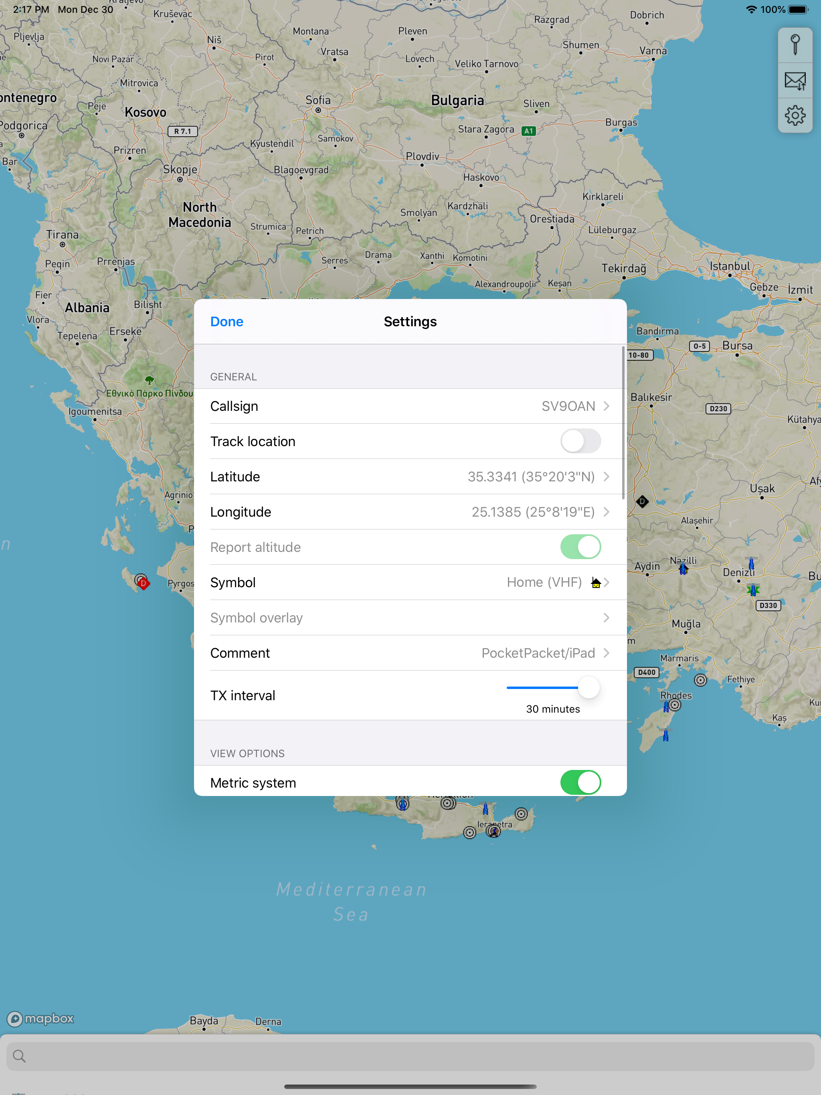Tap the location pin icon
The width and height of the screenshot is (821, 1095).
point(795,45)
